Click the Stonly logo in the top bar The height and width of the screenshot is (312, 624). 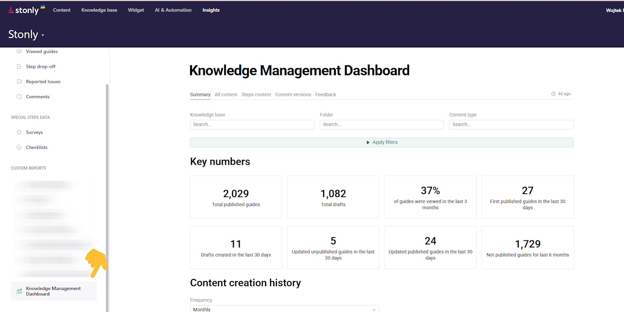pyautogui.click(x=25, y=10)
